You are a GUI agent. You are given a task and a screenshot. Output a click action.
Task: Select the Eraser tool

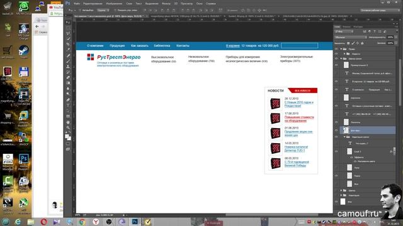(68, 77)
